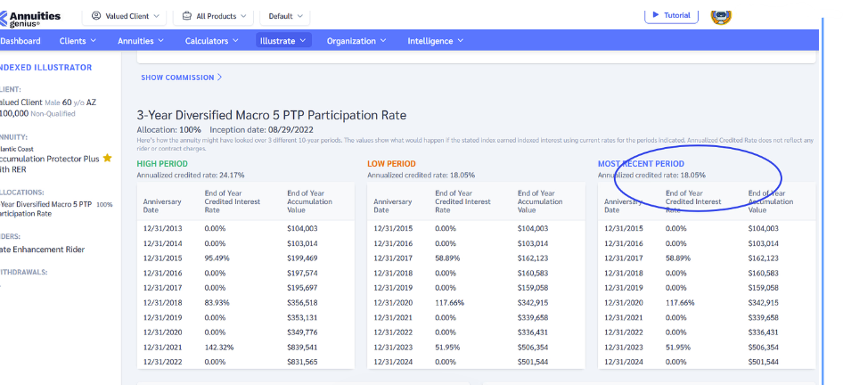Open the Valued Client dropdown
Image resolution: width=843 pixels, height=385 pixels.
click(x=128, y=16)
